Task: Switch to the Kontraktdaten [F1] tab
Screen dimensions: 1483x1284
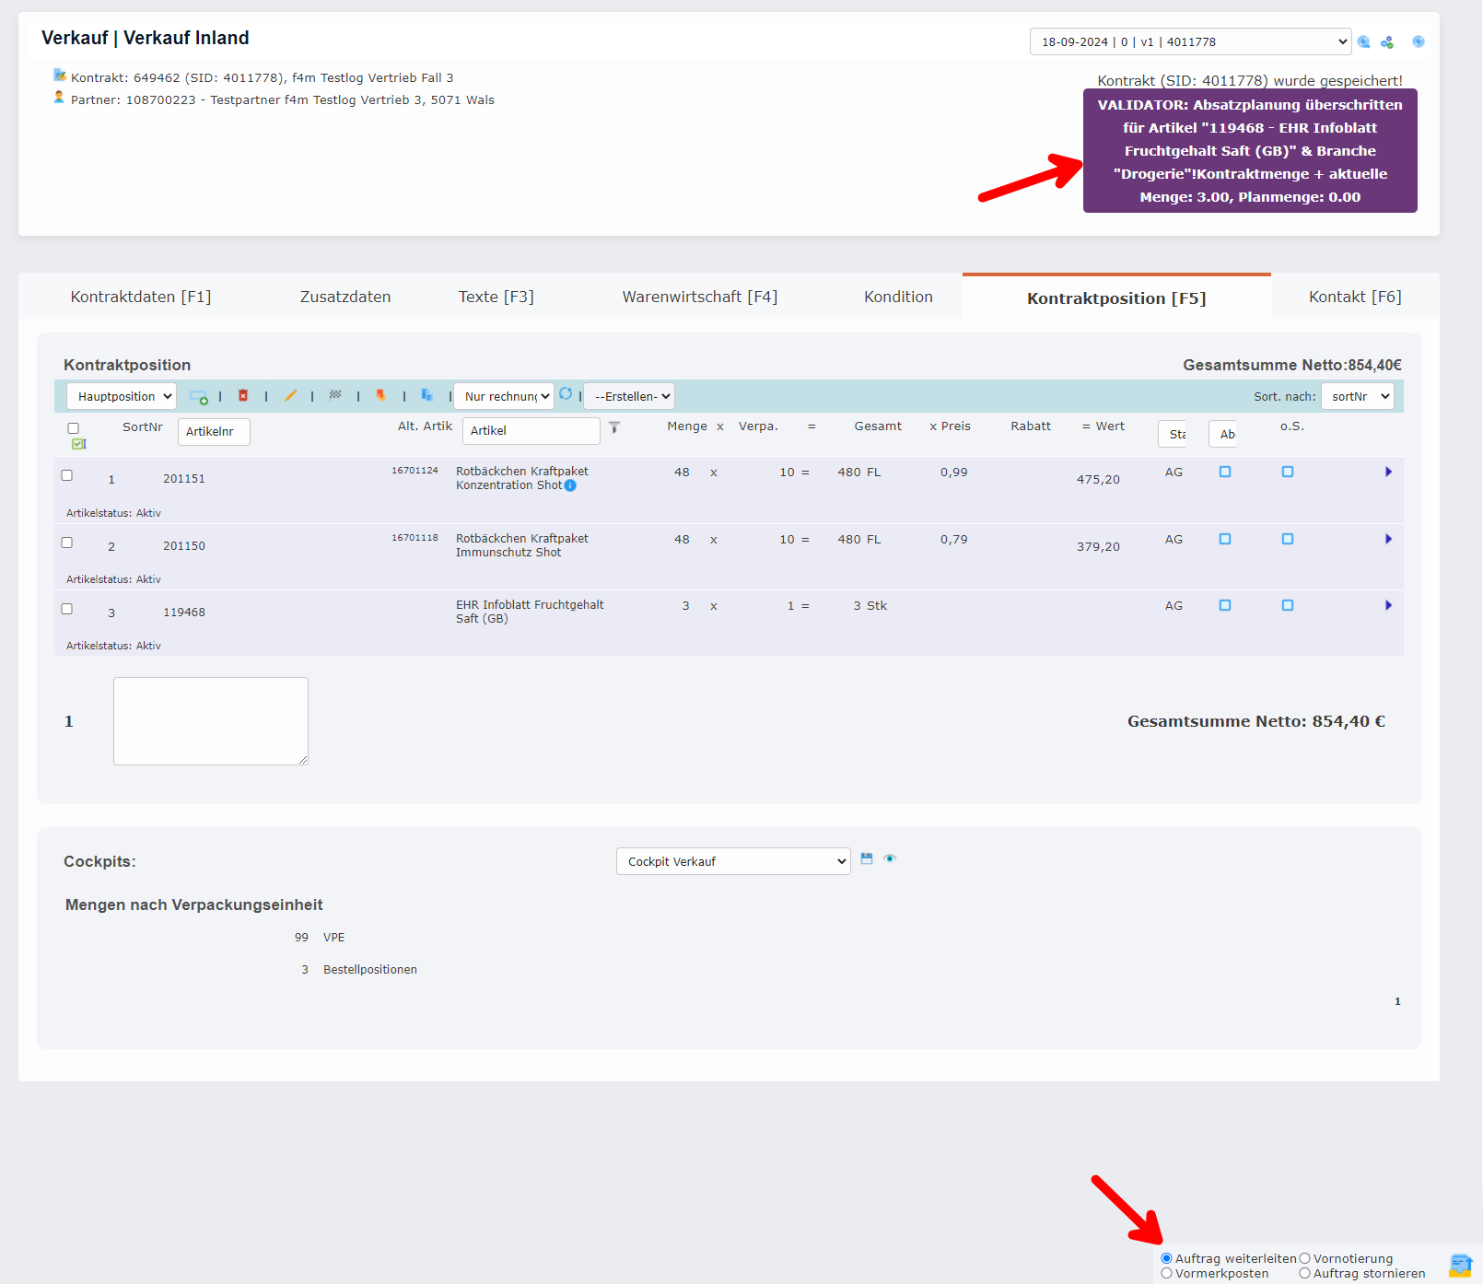Action: 141,297
